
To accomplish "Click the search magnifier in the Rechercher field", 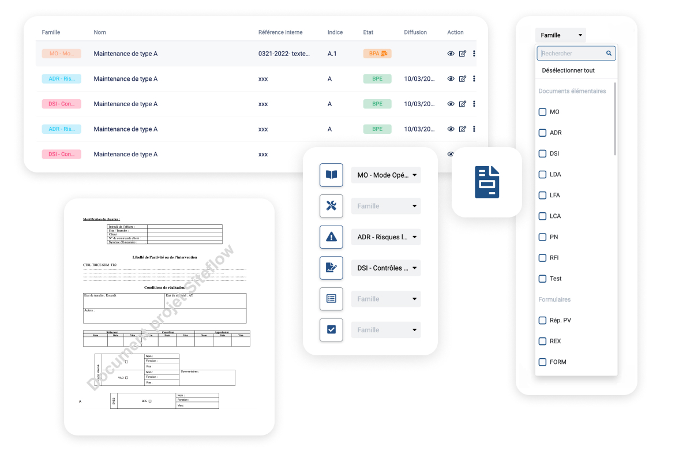I will coord(609,52).
